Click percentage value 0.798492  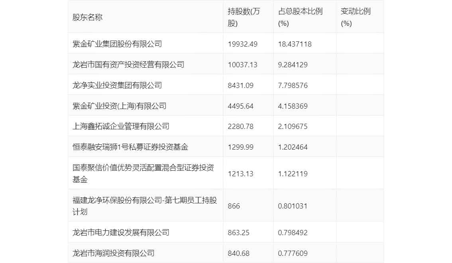point(293,232)
